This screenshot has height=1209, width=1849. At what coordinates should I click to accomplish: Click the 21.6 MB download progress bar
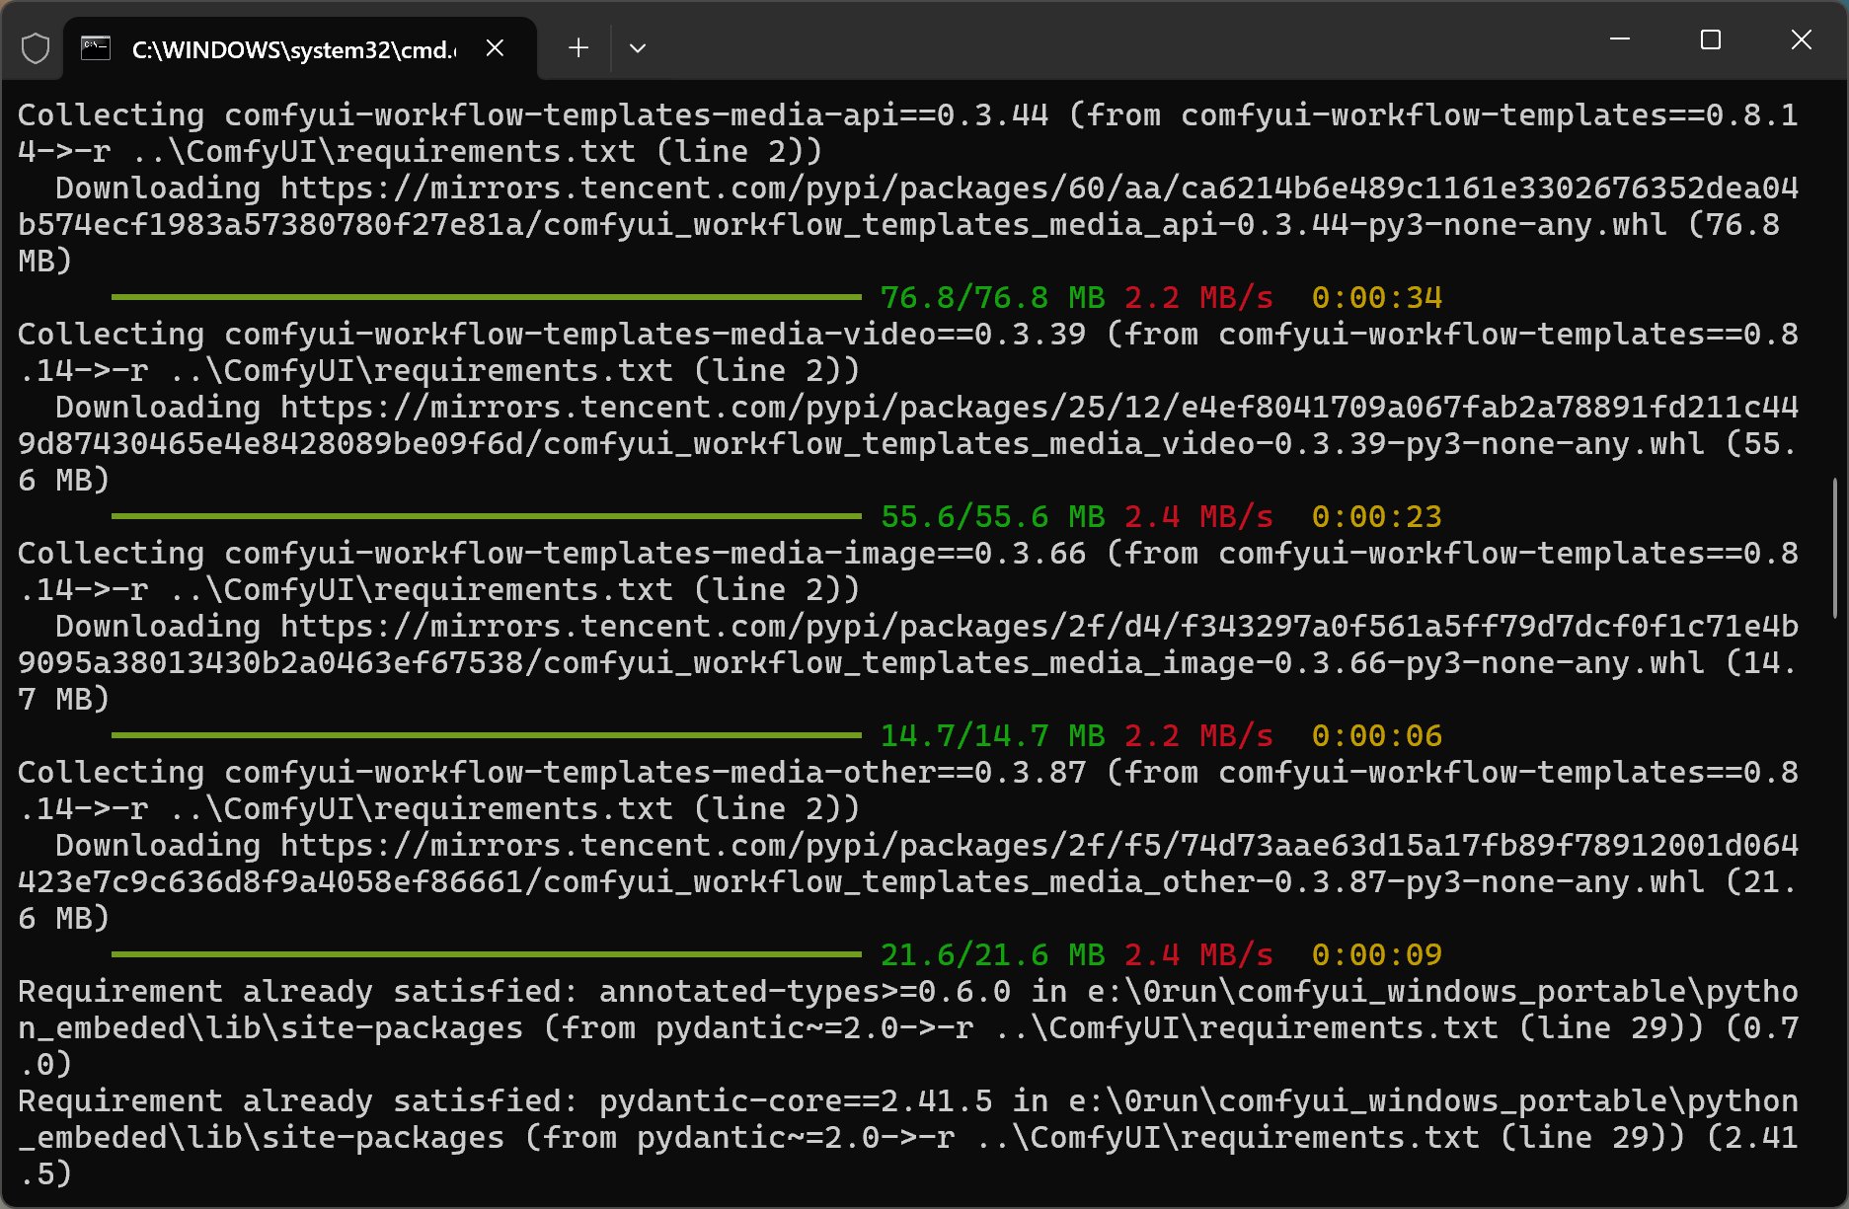(486, 954)
